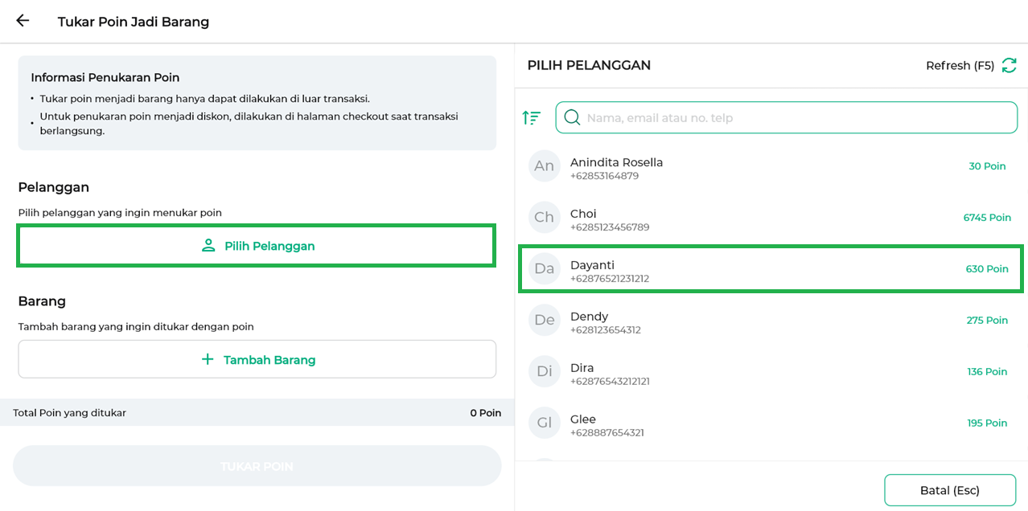
Task: Open the customer sort order icon
Action: 532,117
